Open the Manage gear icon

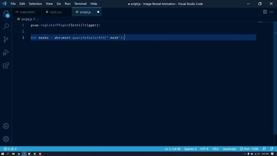tap(6, 139)
